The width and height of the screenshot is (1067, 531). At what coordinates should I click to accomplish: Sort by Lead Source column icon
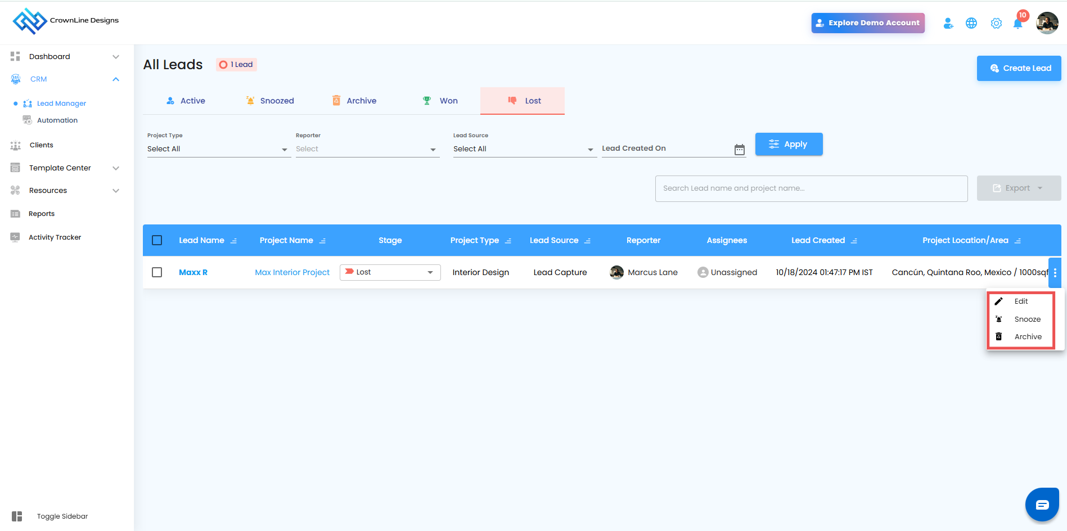(588, 241)
